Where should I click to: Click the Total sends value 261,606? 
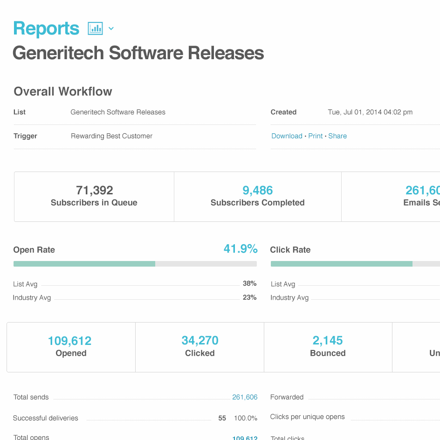(x=245, y=397)
